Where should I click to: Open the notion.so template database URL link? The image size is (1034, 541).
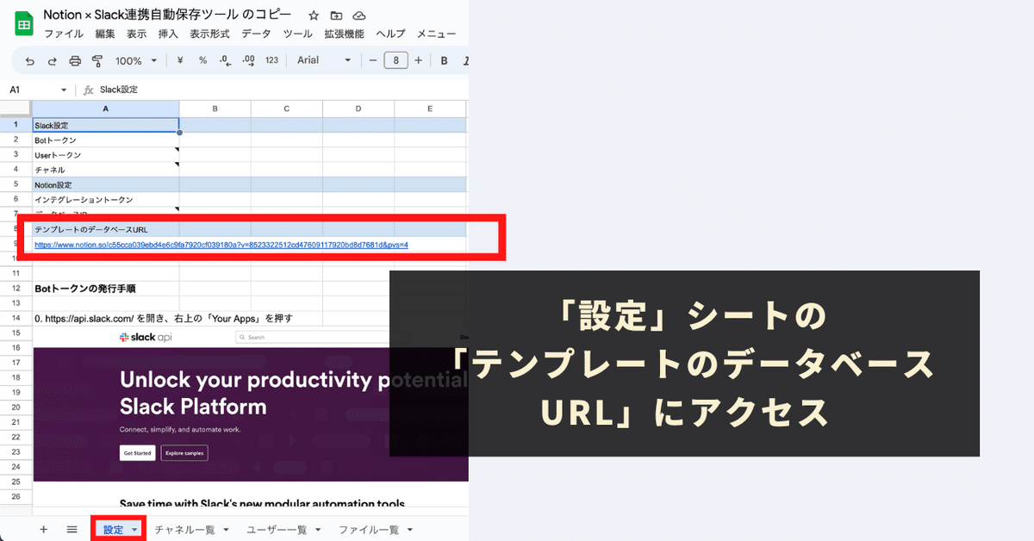[x=221, y=245]
